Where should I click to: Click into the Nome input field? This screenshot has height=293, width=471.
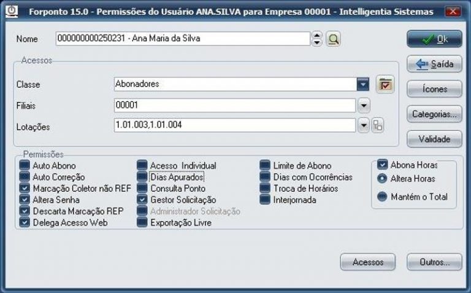[182, 39]
